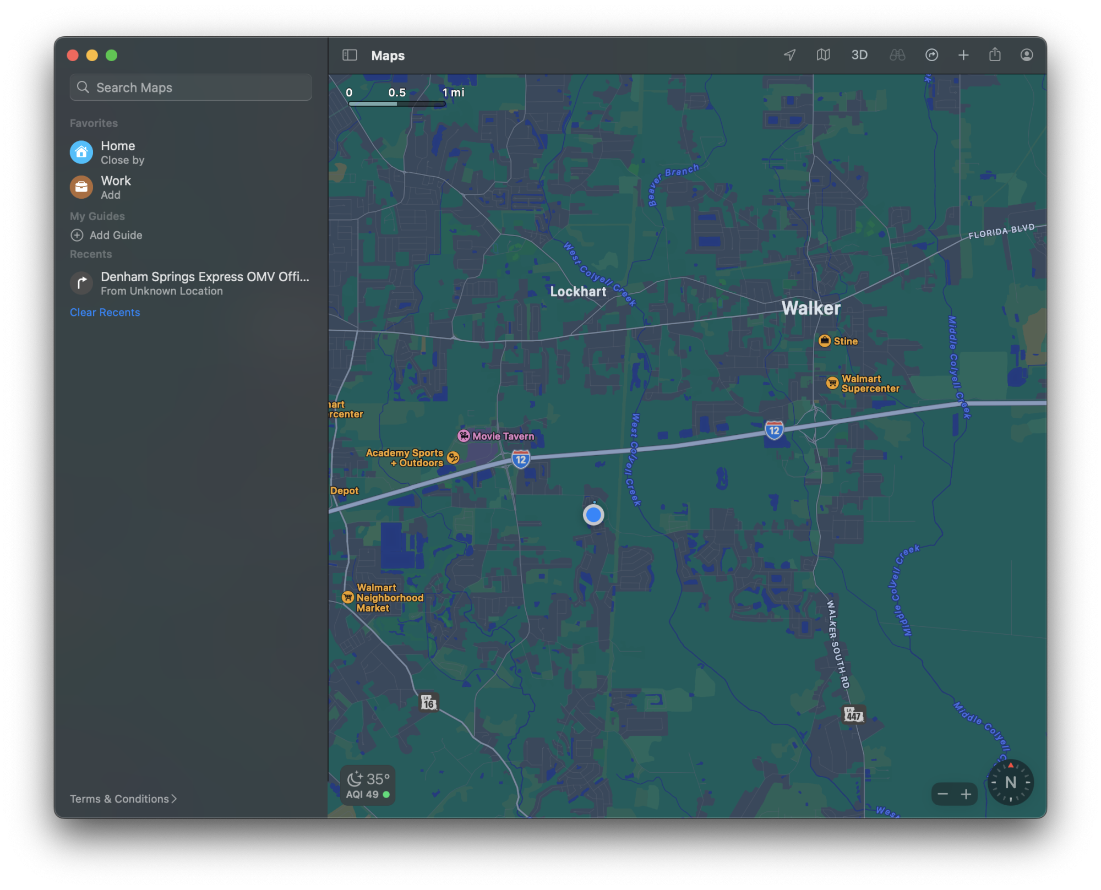
Task: Zoom out with the minus button
Action: coord(942,794)
